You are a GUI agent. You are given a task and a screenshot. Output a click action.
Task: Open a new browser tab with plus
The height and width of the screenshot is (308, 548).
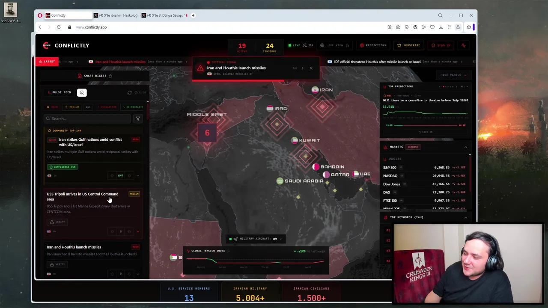193,15
